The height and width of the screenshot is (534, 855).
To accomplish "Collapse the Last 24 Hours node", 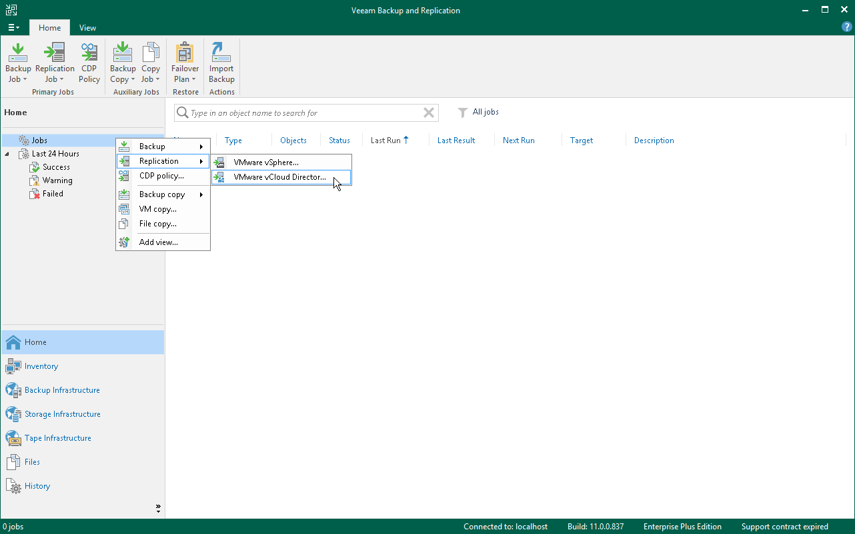I will point(7,154).
